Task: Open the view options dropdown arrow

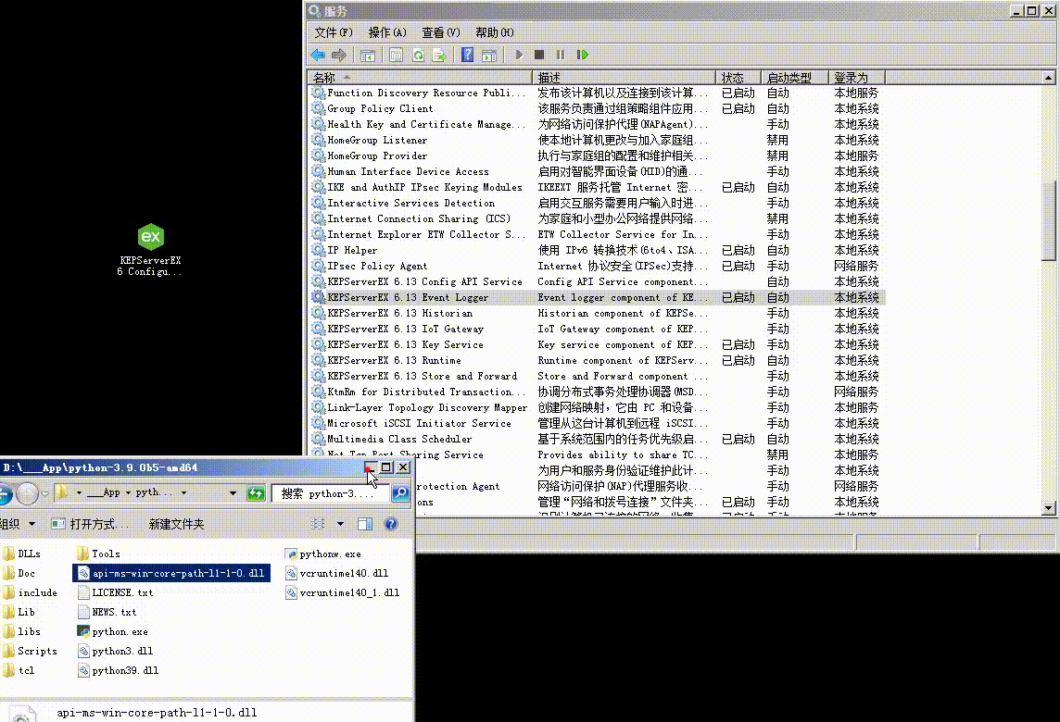Action: tap(340, 524)
